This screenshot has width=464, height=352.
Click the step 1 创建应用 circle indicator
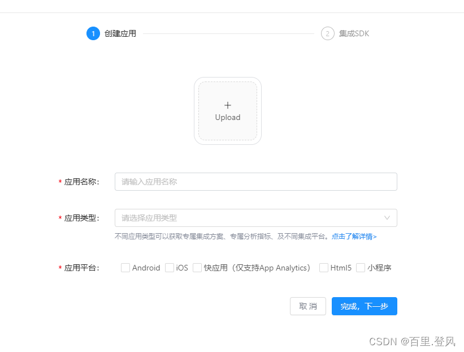[x=93, y=33]
